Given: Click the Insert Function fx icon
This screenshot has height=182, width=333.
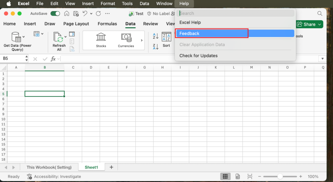Looking at the screenshot, I should [x=53, y=59].
